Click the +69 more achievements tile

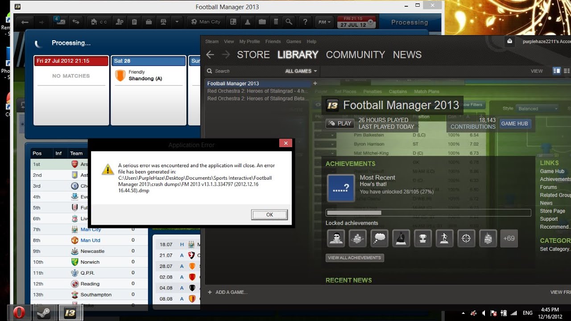point(509,239)
